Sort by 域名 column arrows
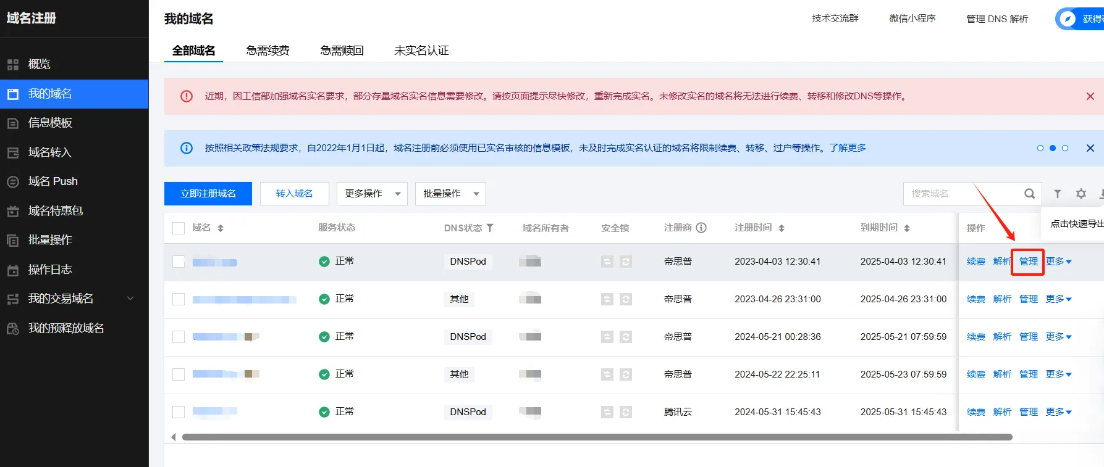1104x467 pixels. pos(221,228)
